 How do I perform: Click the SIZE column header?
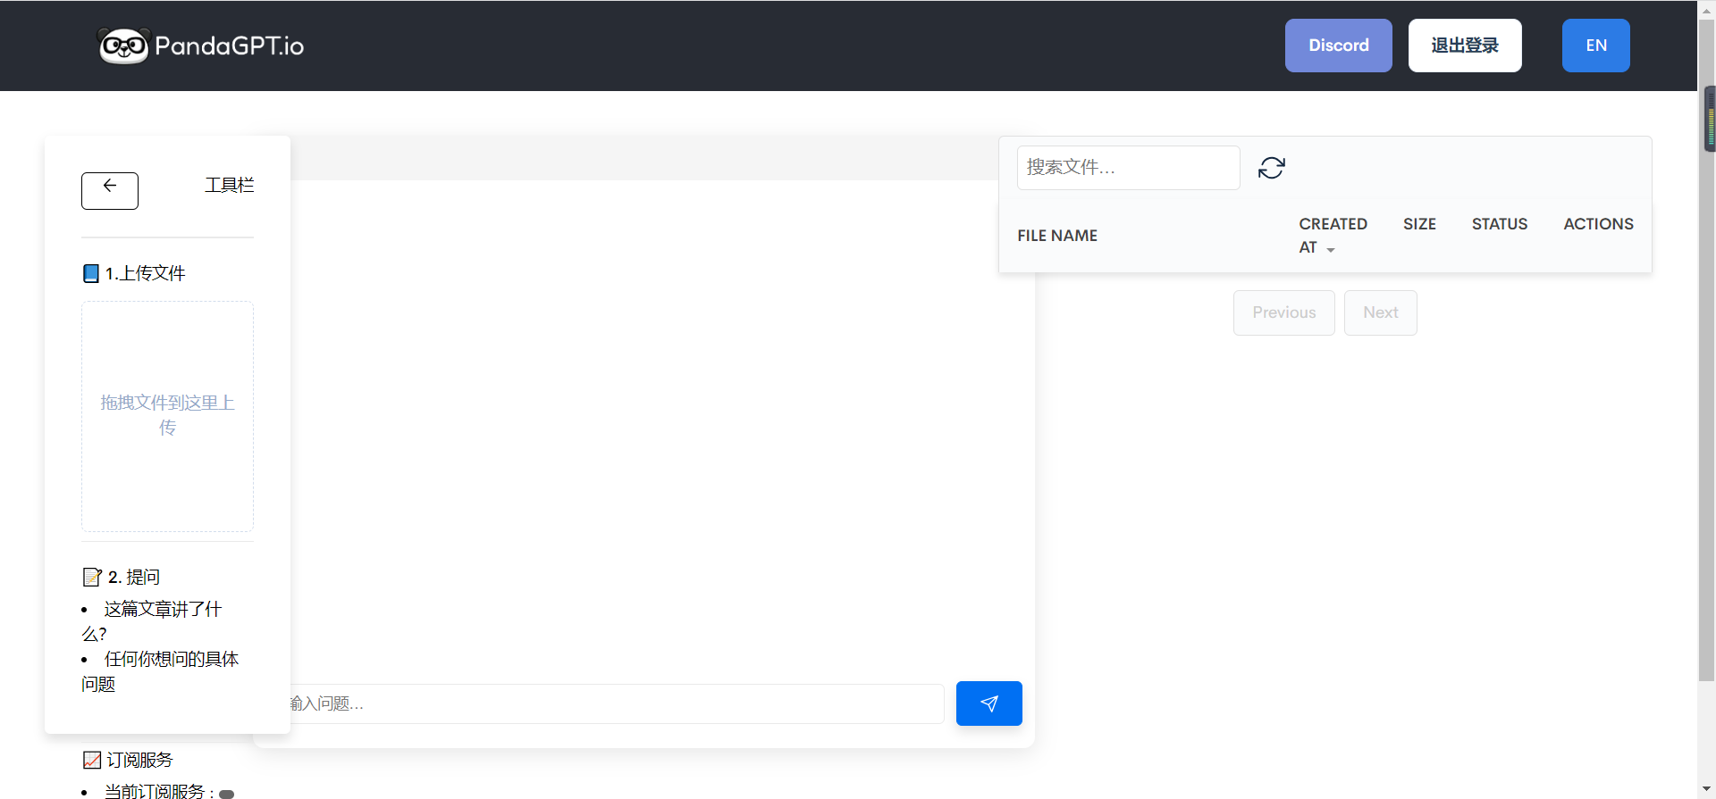[1419, 224]
